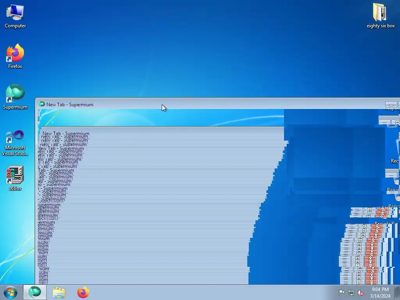400x300 pixels.
Task: Select the Supermium desktop shortcut
Action: (15, 97)
